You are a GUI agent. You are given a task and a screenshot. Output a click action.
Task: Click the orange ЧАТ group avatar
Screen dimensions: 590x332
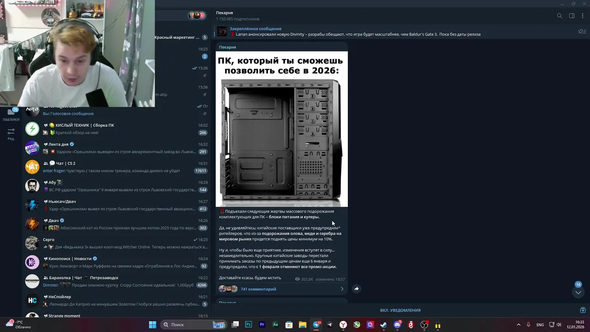coord(32,167)
